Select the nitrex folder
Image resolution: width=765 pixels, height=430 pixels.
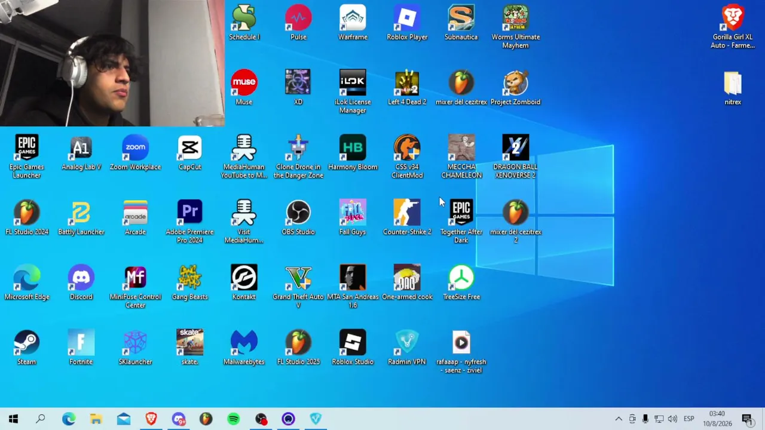(x=733, y=88)
